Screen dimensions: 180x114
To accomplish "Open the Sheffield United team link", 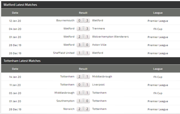I will 64,53.
